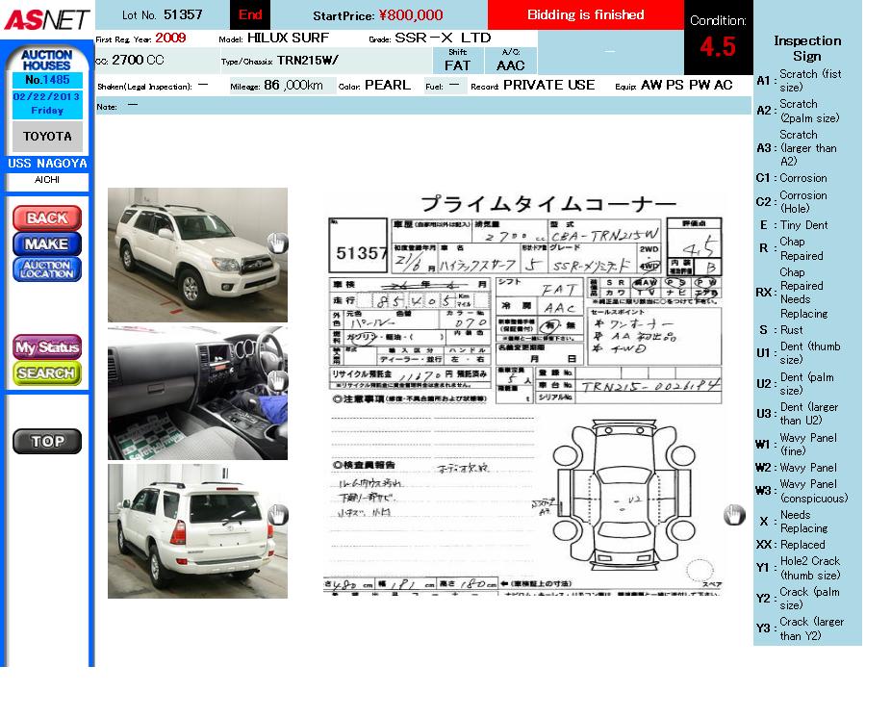Jump to TOP using sidebar button

[x=46, y=442]
